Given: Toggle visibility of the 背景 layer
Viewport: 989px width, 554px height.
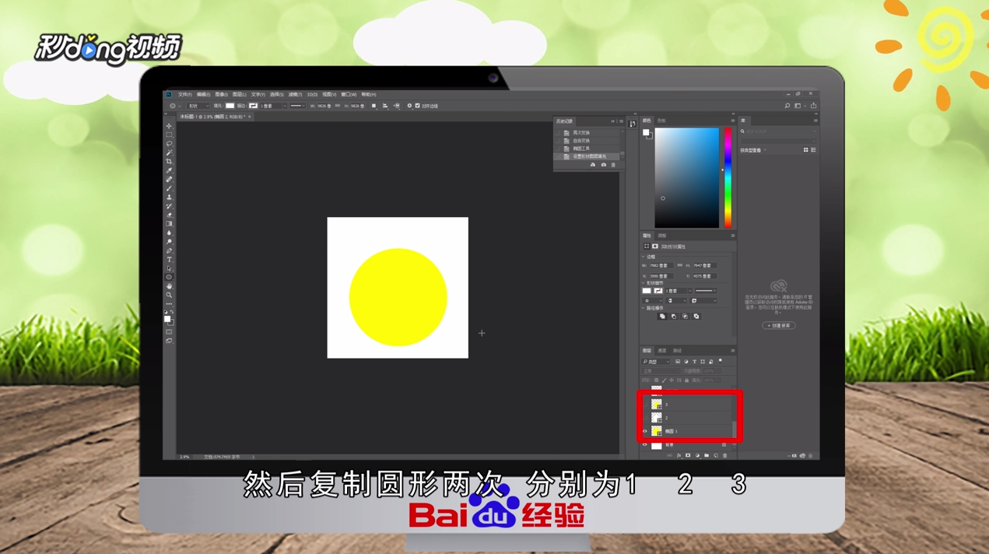Looking at the screenshot, I should (x=644, y=444).
